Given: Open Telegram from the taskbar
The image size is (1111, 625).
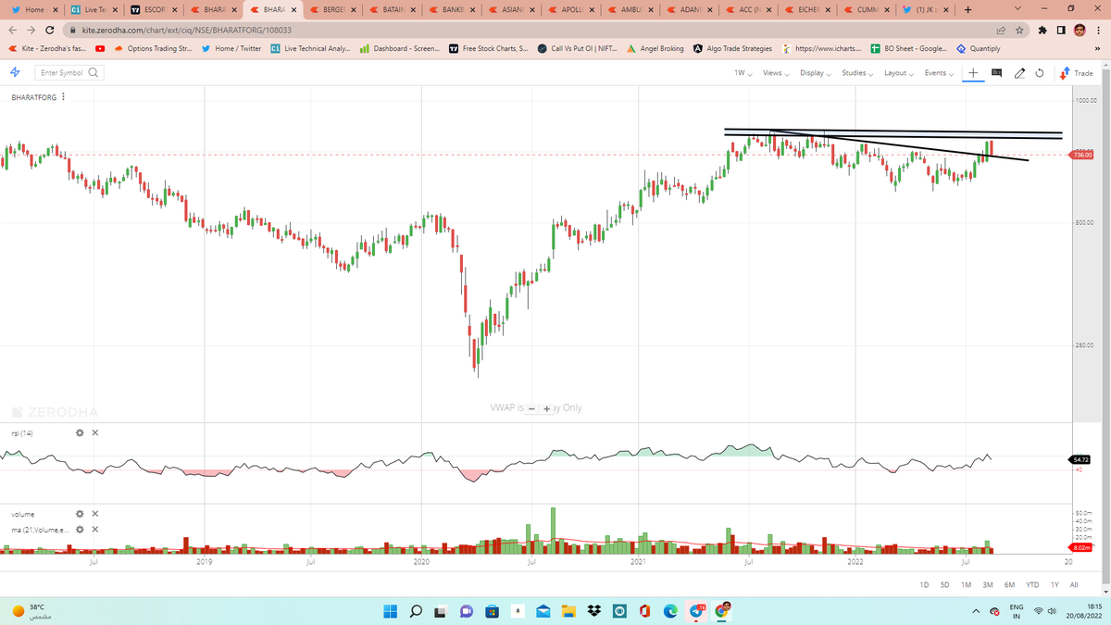Looking at the screenshot, I should pyautogui.click(x=697, y=611).
